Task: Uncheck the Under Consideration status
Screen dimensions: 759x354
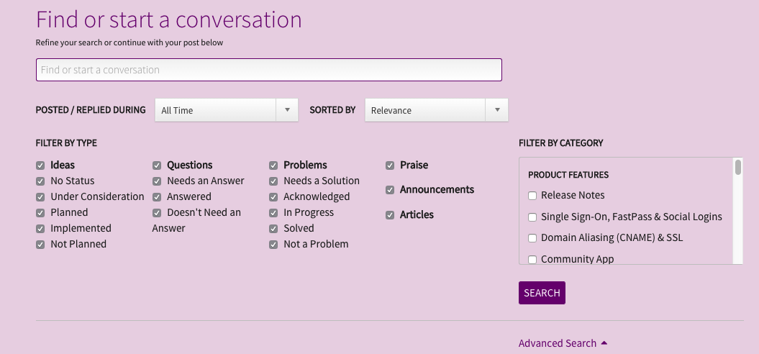Action: click(x=40, y=197)
